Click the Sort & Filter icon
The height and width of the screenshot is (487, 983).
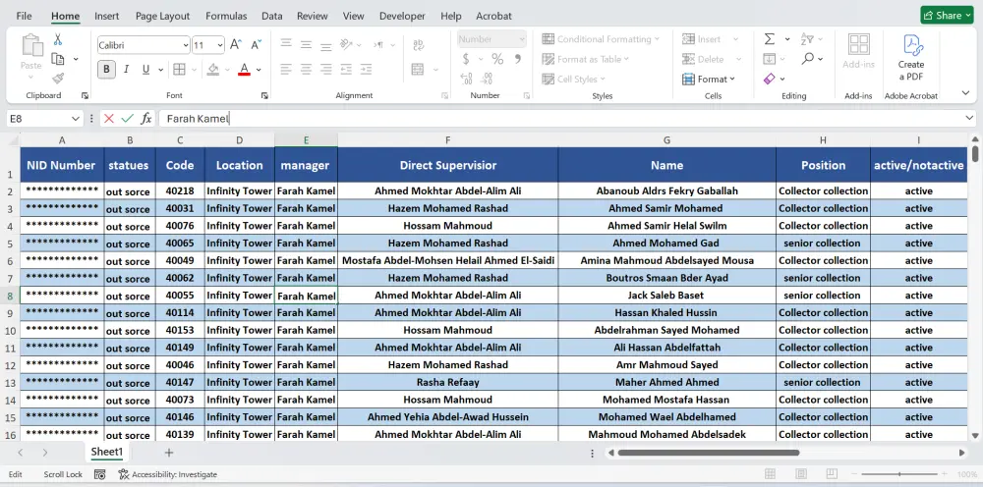(x=807, y=39)
